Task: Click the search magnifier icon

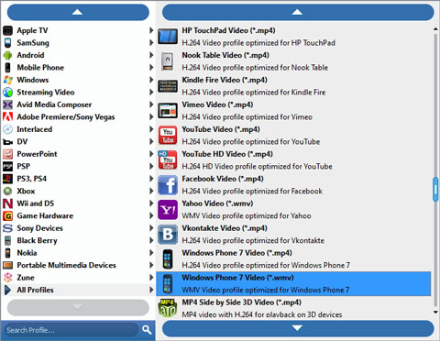Action: [147, 330]
